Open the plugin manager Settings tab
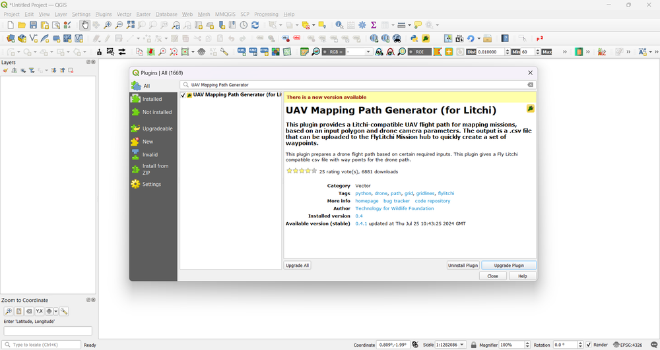The image size is (660, 350). coord(153,184)
